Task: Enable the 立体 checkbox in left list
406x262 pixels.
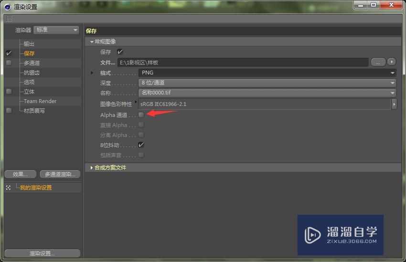Action: [x=9, y=92]
